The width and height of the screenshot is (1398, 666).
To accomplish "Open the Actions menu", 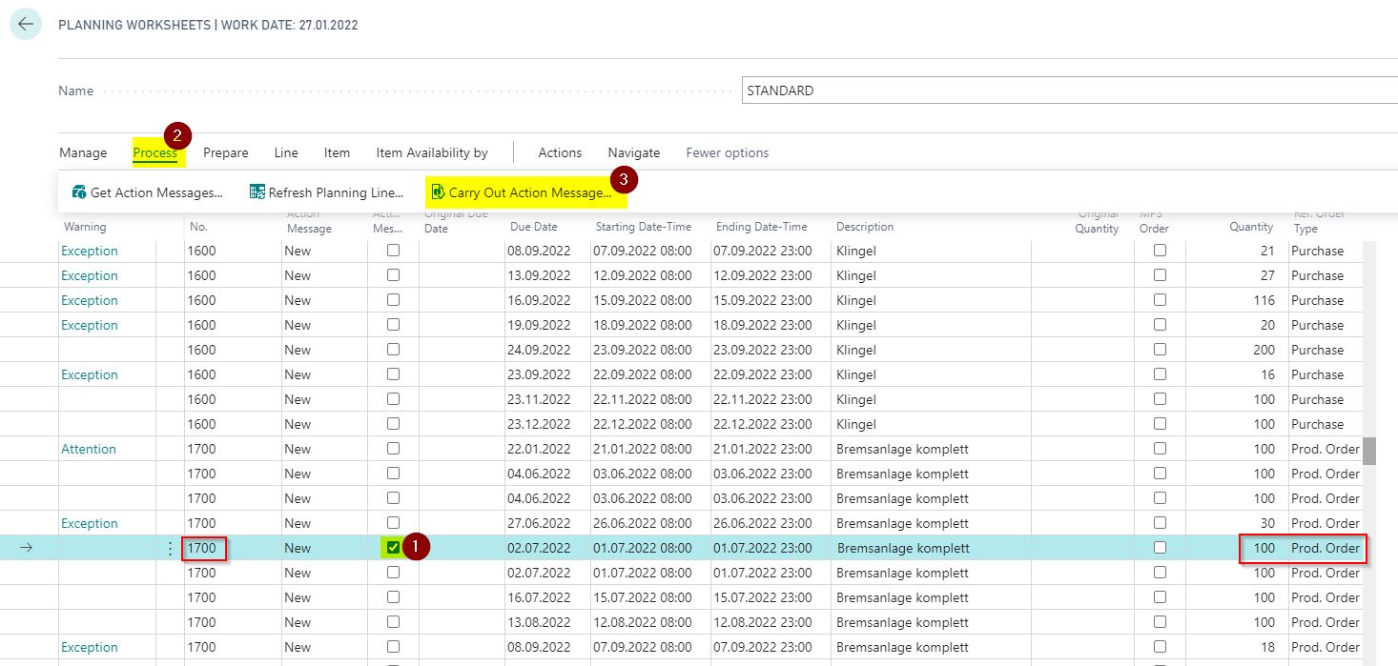I will coord(560,152).
